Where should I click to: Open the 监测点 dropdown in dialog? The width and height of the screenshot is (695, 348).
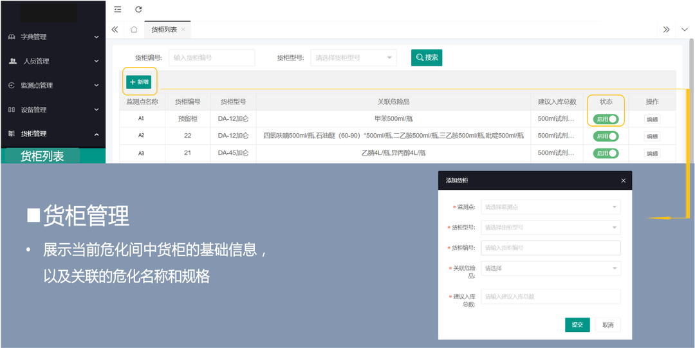(x=550, y=207)
